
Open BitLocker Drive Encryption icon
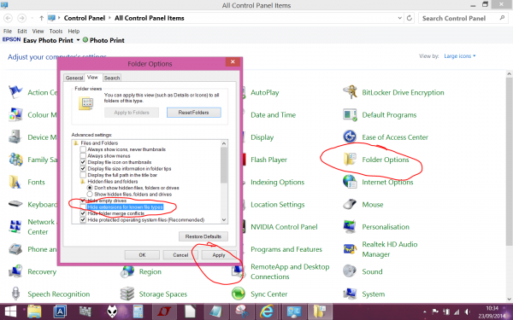[350, 92]
